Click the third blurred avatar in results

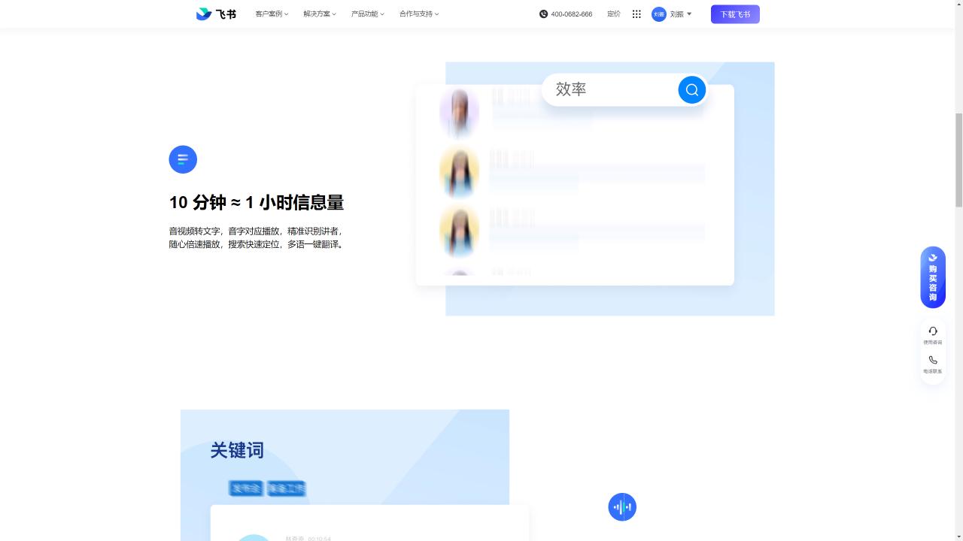pyautogui.click(x=459, y=231)
